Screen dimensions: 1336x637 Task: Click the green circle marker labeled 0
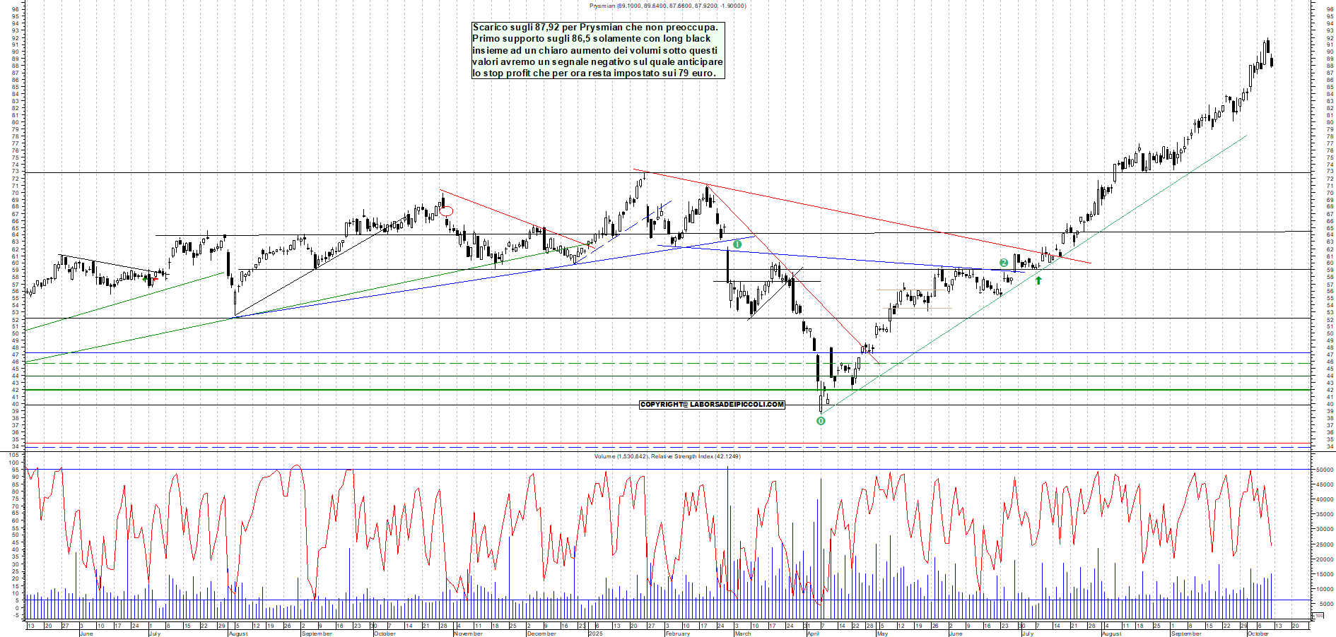point(821,421)
